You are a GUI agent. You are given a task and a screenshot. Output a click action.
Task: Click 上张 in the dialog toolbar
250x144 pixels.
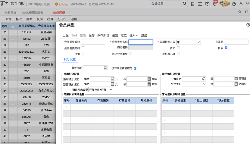pos(66,36)
